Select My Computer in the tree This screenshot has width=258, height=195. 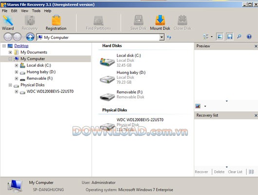pos(33,59)
